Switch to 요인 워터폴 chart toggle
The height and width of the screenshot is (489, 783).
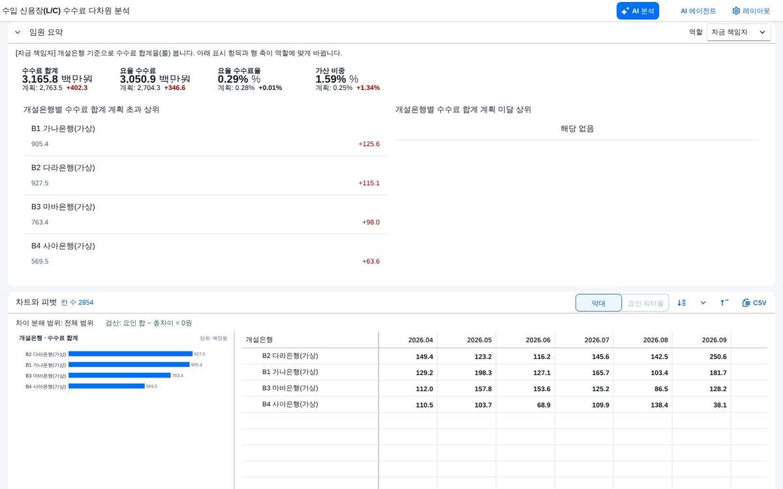(645, 303)
